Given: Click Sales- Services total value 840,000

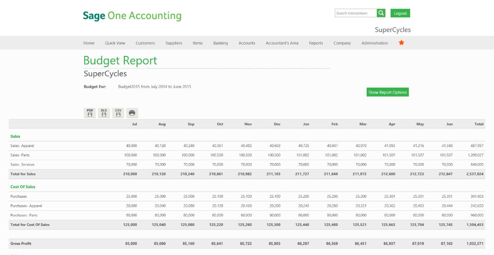Looking at the screenshot, I should (477, 164).
